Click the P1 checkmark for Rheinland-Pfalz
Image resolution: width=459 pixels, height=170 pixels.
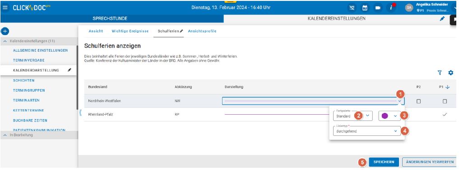pyautogui.click(x=445, y=115)
